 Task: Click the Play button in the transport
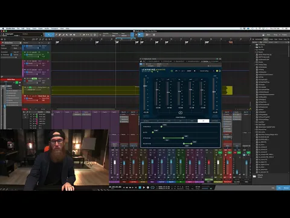click(x=144, y=188)
